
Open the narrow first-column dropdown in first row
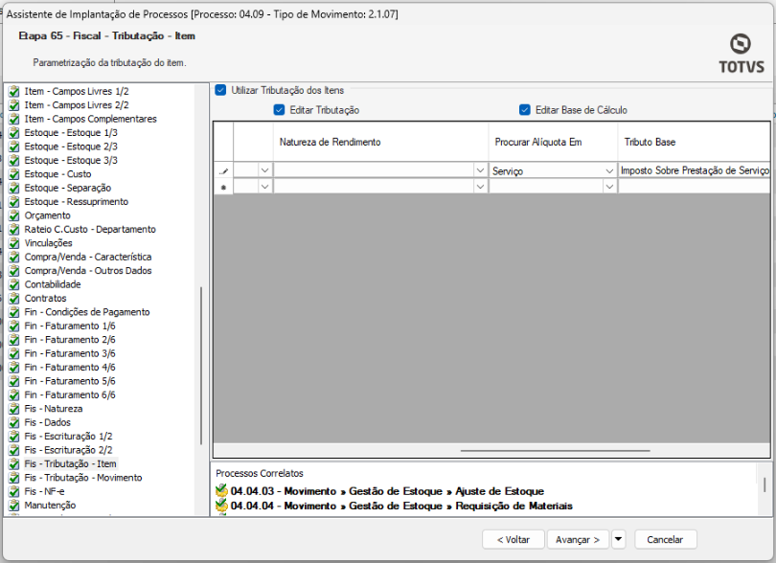tap(264, 170)
